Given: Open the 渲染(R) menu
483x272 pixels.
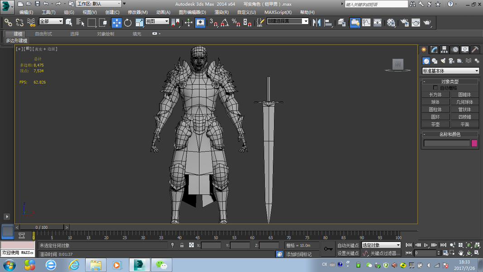Looking at the screenshot, I should pos(221,12).
